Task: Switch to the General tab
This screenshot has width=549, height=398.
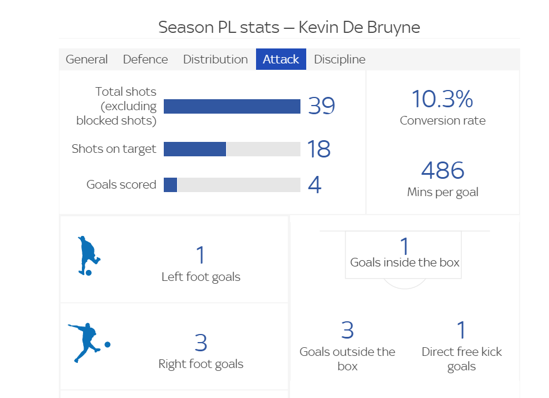Action: 87,59
